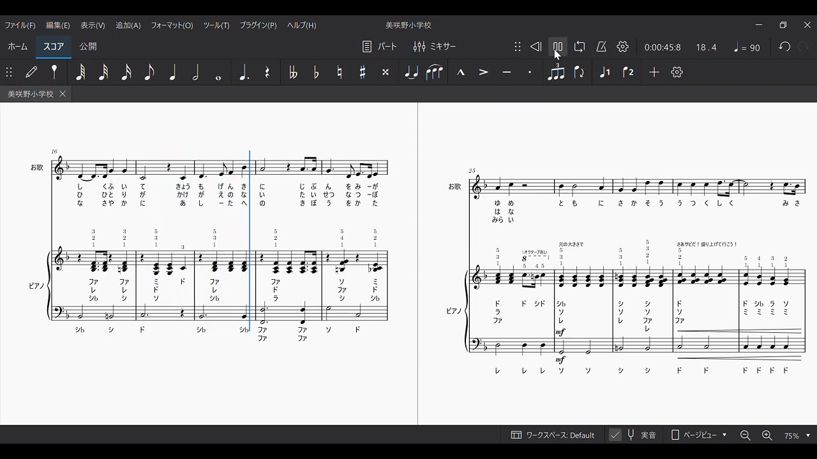Undo the last action
This screenshot has width=817, height=459.
[784, 47]
